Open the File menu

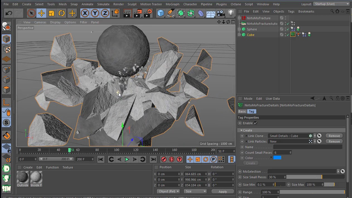[x=6, y=4]
